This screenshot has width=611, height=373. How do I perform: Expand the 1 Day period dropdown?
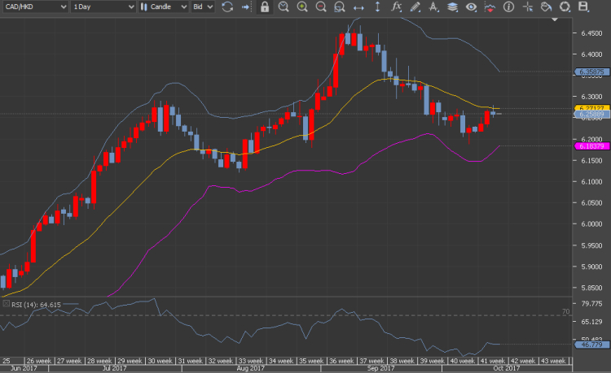[103, 7]
